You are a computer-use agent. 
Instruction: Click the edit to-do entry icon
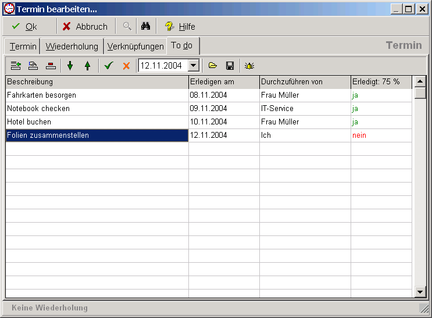(x=33, y=66)
